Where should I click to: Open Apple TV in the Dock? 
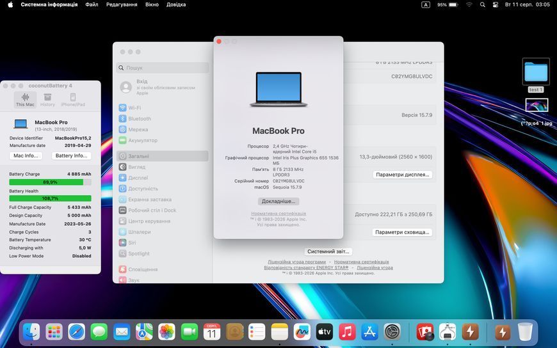tap(325, 333)
